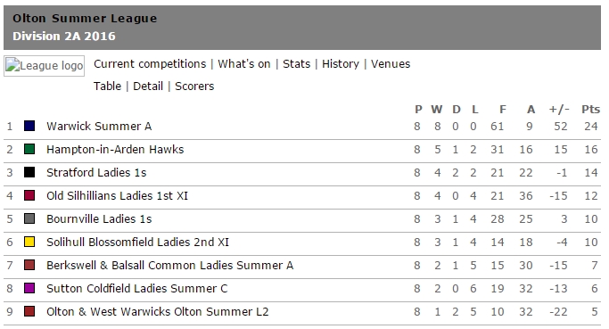Click the League logo image

tap(45, 66)
